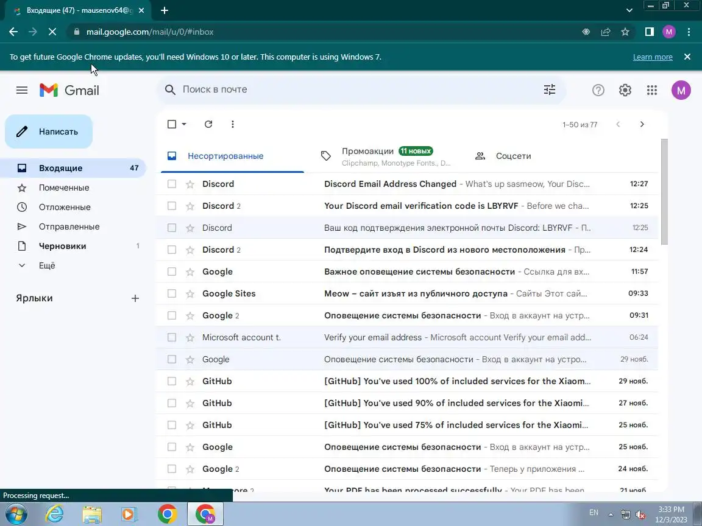Bookmark this page with star icon
The width and height of the screenshot is (702, 526).
click(625, 32)
